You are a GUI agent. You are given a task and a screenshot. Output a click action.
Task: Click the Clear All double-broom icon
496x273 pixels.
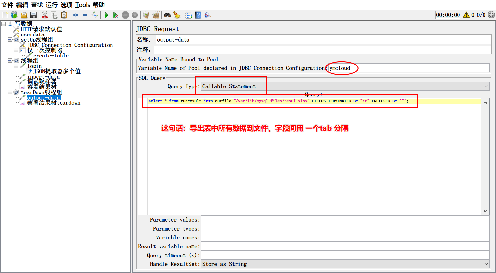point(156,15)
